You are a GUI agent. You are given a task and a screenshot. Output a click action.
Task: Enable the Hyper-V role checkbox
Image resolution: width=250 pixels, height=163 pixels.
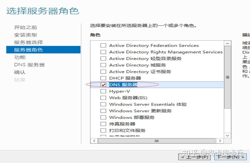103,91
